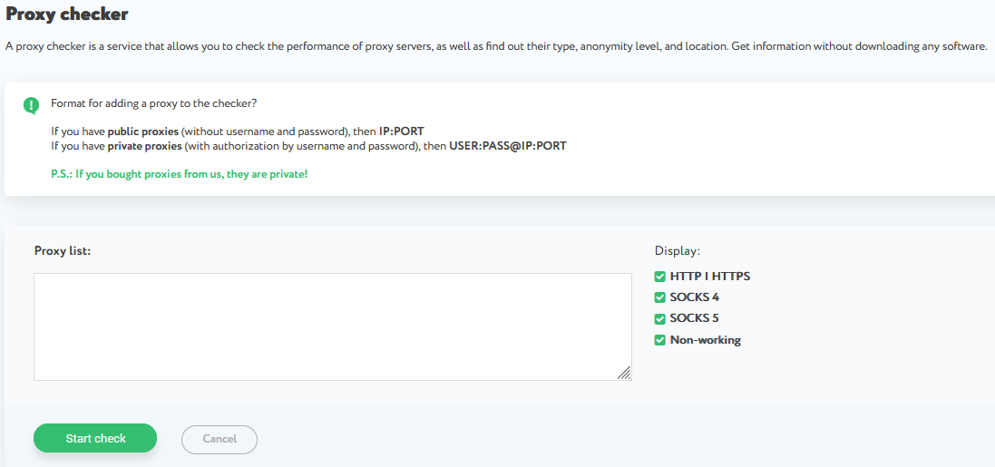
Task: Click the green P.S. private proxies note
Action: (x=180, y=173)
